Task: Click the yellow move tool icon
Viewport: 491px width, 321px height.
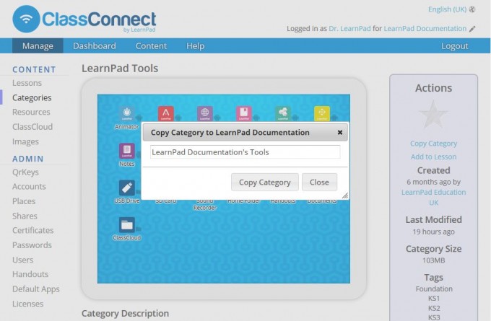Action: tap(322, 113)
